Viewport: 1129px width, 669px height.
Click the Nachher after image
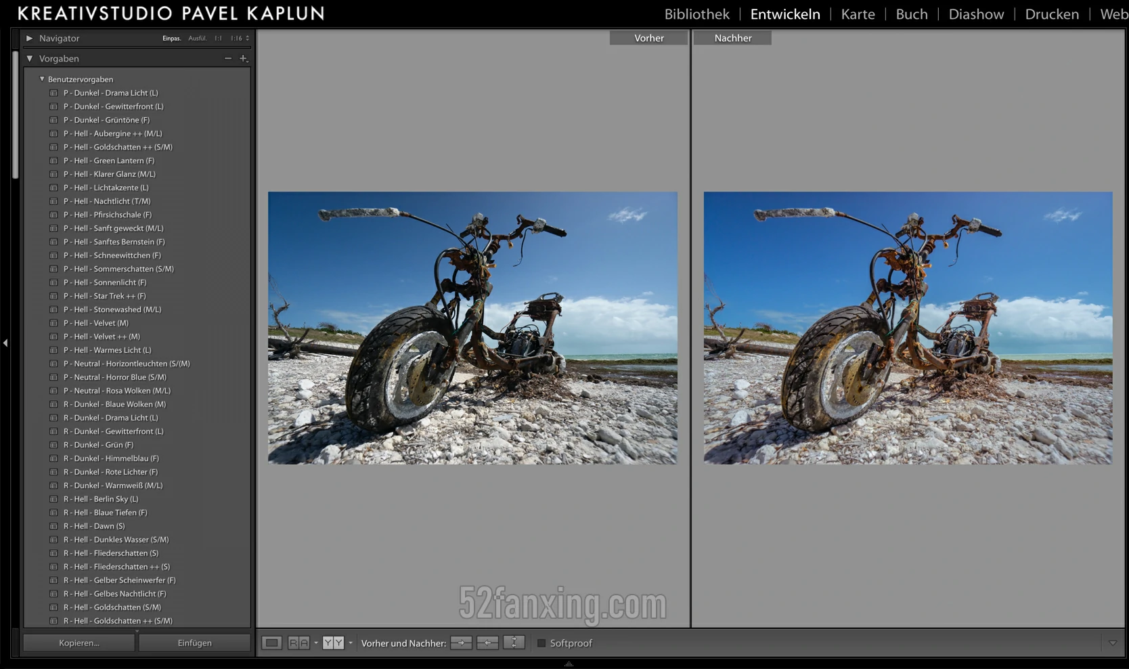coord(908,328)
